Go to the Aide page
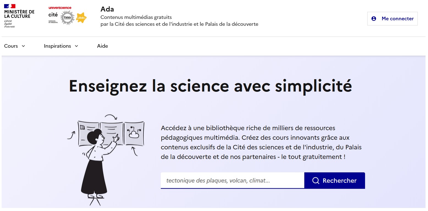428x211 pixels. click(103, 46)
